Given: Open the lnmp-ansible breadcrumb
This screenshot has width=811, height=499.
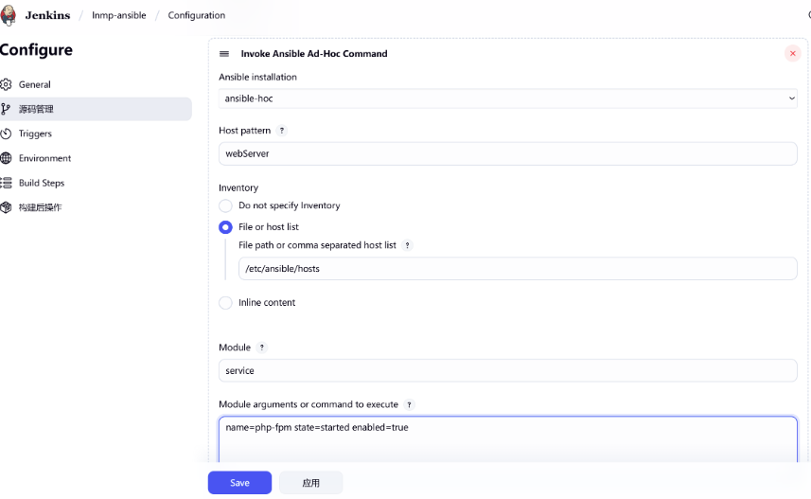Looking at the screenshot, I should [x=119, y=15].
